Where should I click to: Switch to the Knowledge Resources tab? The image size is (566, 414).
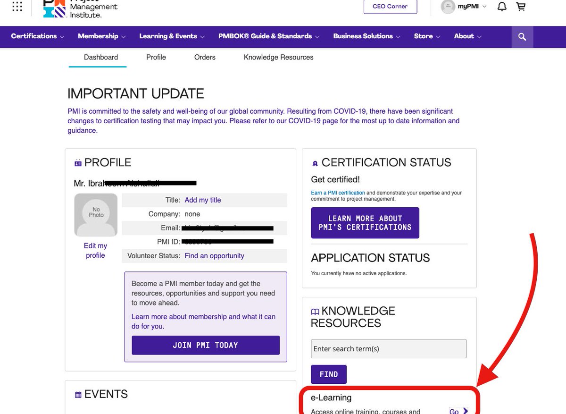(278, 57)
